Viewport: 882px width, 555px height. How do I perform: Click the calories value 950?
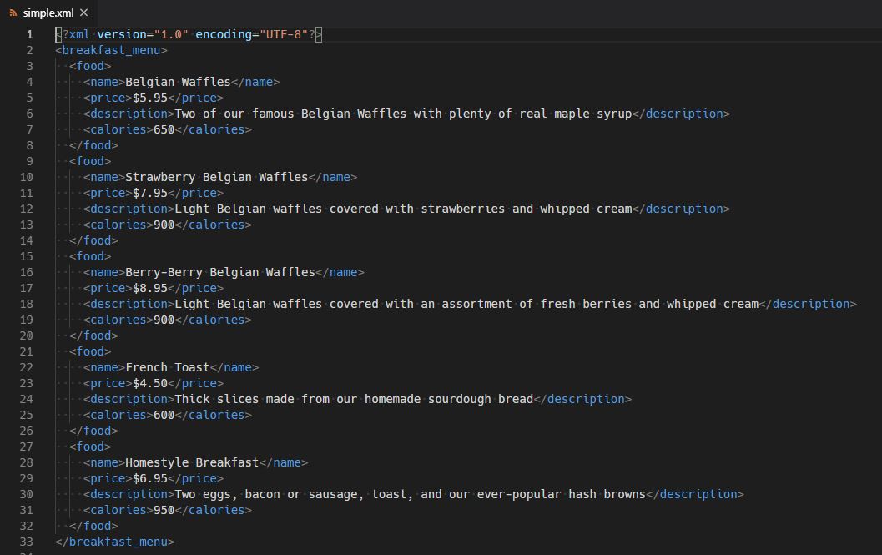click(164, 510)
